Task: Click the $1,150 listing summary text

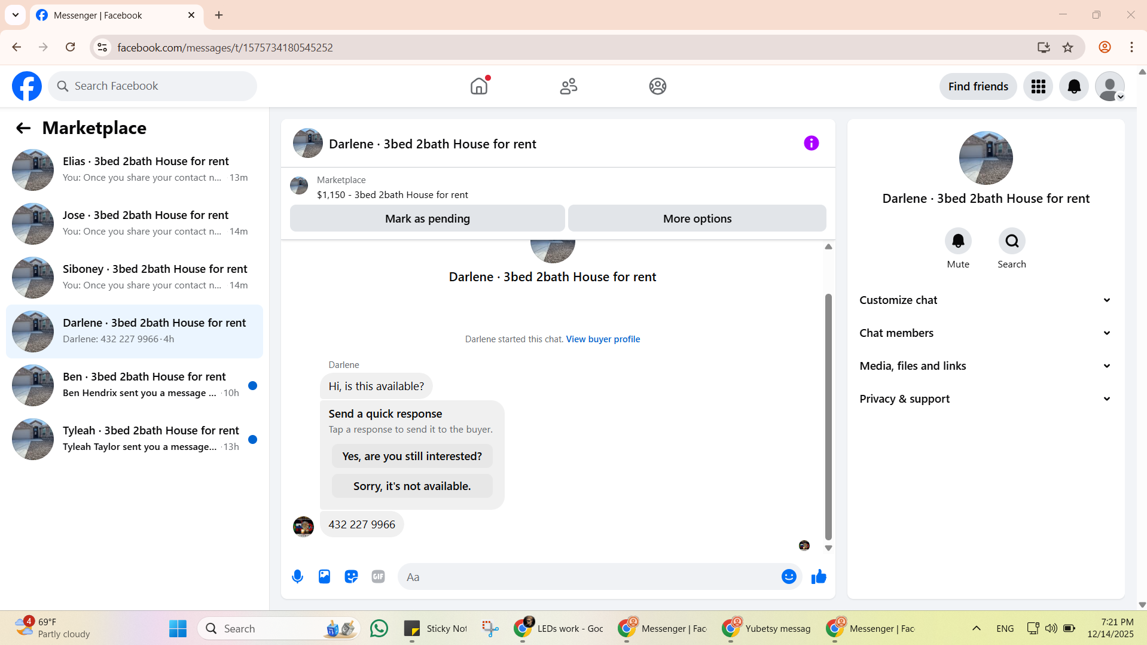Action: click(x=392, y=195)
